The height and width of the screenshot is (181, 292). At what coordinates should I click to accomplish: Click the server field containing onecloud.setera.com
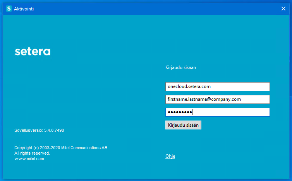pyautogui.click(x=218, y=86)
